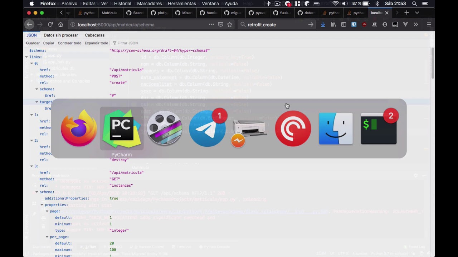Open macOS Spotlight search
This screenshot has height=257, width=458.
click(x=414, y=4)
